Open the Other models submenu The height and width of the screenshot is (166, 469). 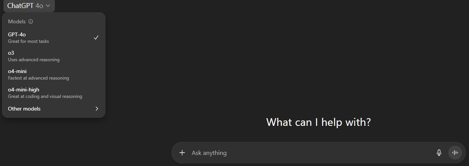54,109
